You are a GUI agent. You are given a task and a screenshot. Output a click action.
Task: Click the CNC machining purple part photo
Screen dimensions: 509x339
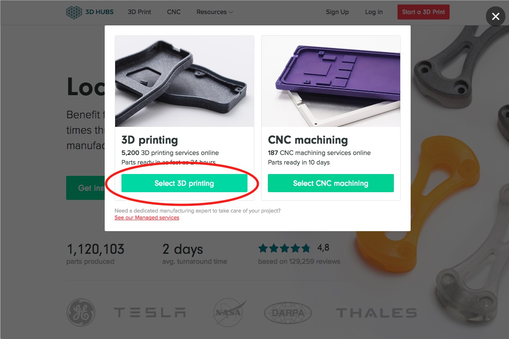pos(331,81)
